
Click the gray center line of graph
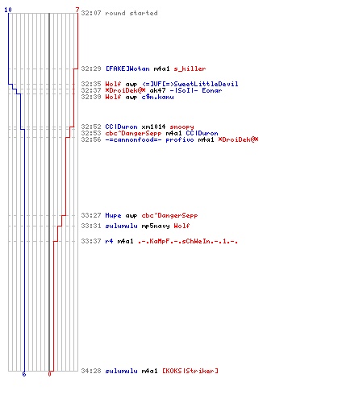[49, 192]
